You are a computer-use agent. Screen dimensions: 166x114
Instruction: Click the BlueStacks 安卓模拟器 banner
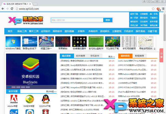pyautogui.click(x=31, y=69)
